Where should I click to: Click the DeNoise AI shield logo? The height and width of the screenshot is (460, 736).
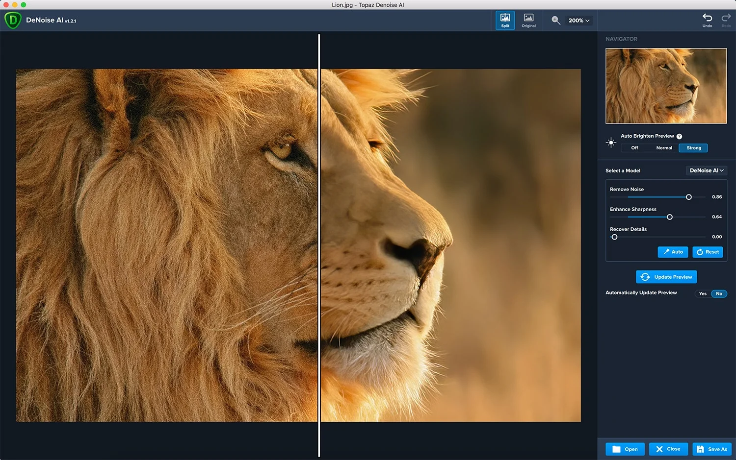pos(12,21)
